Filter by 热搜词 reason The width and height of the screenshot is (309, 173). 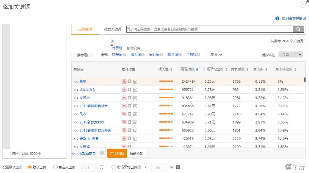coord(117,55)
